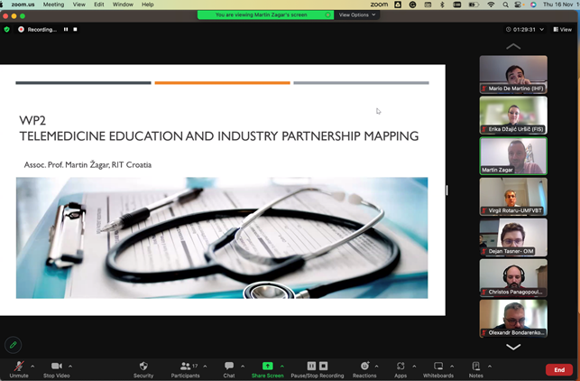Viewport: 580px width, 381px height.
Task: Click the View button at top right
Action: (563, 30)
